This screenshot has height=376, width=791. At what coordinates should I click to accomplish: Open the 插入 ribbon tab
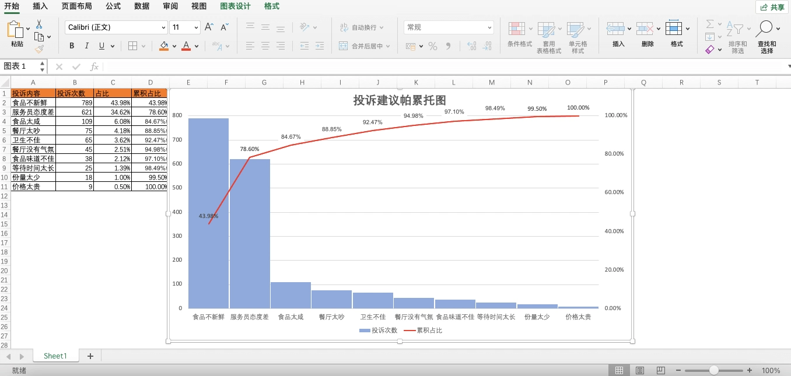click(x=40, y=6)
